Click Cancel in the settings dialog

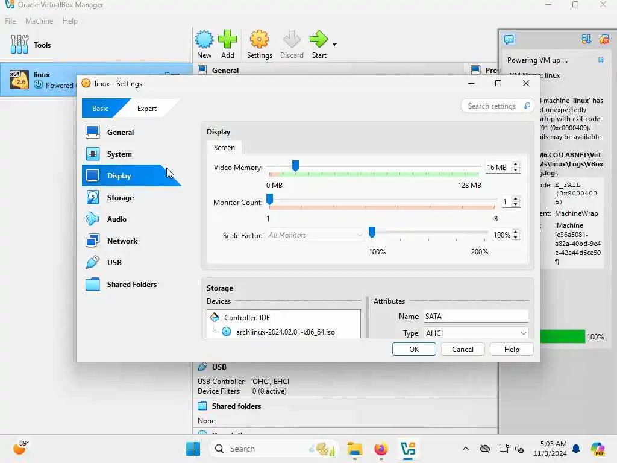pyautogui.click(x=463, y=349)
